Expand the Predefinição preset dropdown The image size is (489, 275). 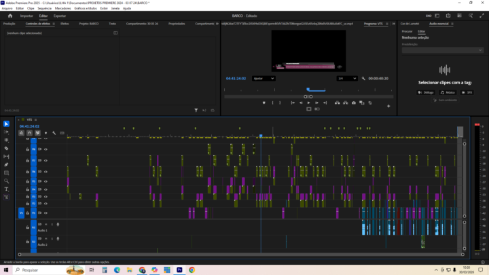point(441,50)
